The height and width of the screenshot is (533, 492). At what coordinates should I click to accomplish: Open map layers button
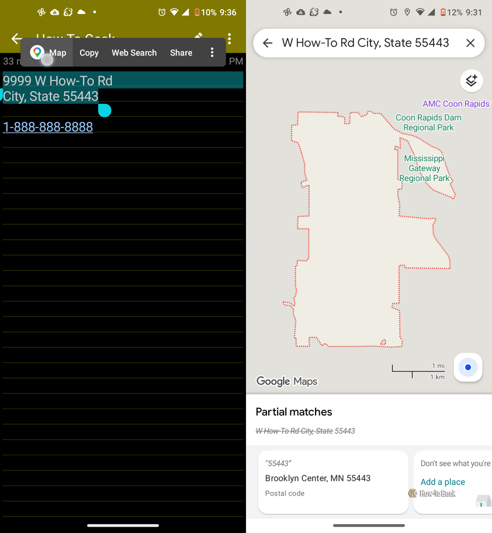472,81
